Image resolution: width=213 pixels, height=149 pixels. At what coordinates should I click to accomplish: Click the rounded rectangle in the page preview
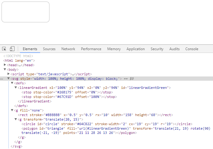tap(25, 12)
